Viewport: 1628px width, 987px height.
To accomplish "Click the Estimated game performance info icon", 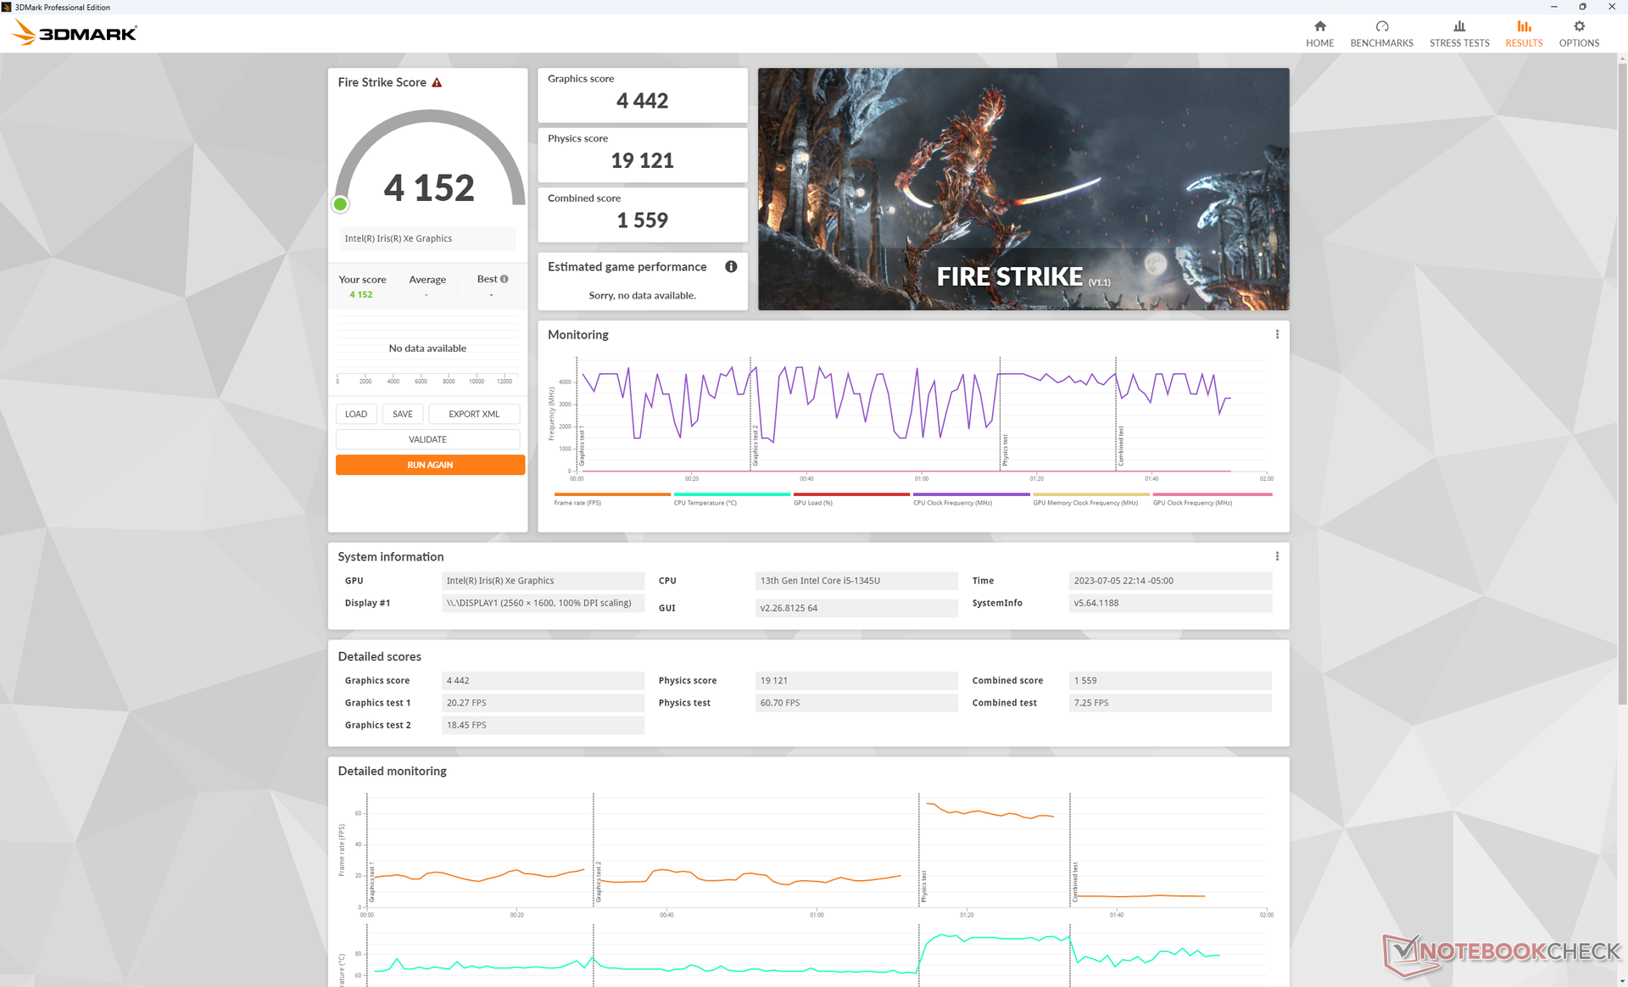I will (x=731, y=267).
